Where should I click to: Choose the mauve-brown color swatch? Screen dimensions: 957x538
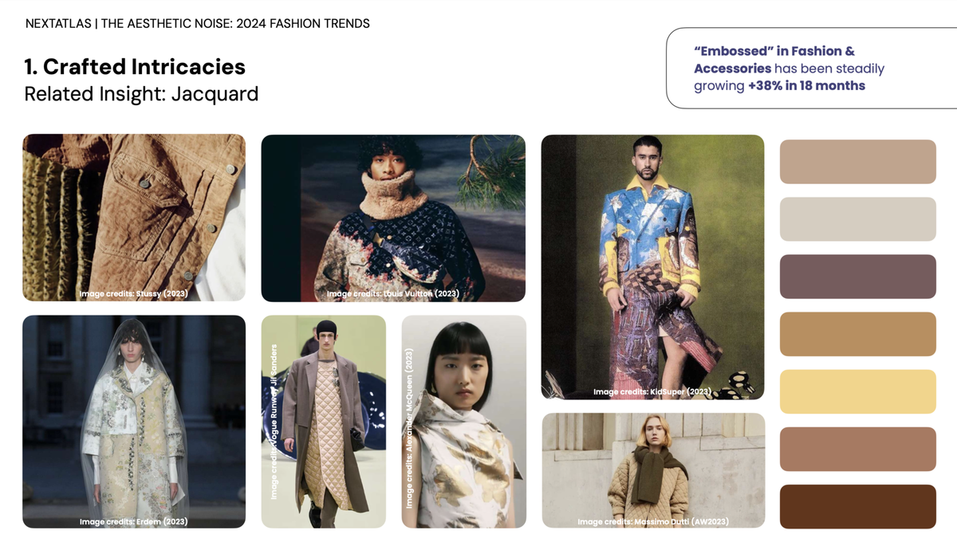858,277
